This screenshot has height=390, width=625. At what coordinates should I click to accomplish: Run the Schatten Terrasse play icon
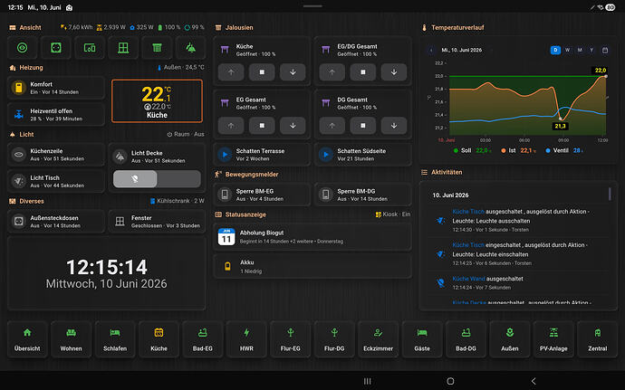pos(225,154)
